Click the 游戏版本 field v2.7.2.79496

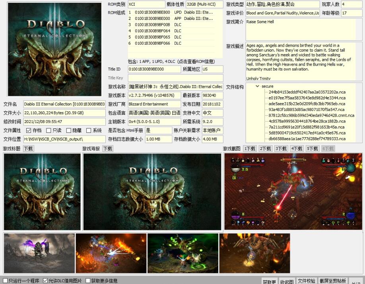click(x=154, y=95)
